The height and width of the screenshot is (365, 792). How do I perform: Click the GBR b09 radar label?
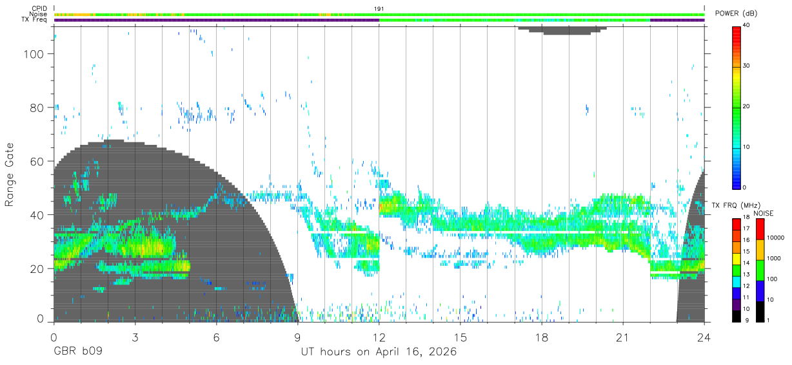tap(77, 352)
